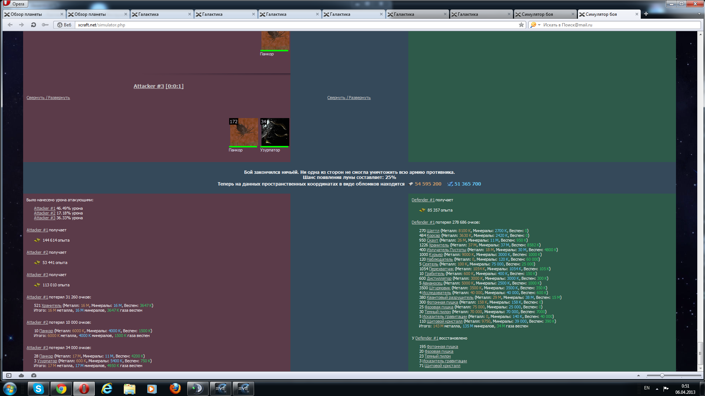Click the password wand key icon
This screenshot has width=705, height=396.
pyautogui.click(x=45, y=25)
